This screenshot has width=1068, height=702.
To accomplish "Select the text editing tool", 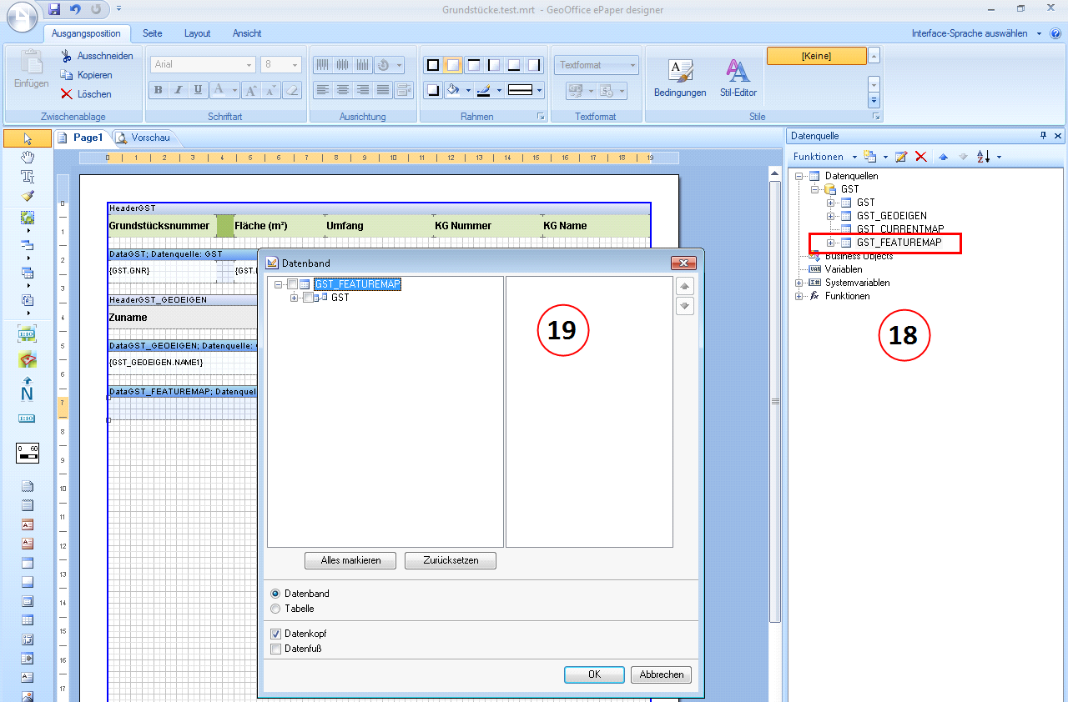I will point(28,177).
